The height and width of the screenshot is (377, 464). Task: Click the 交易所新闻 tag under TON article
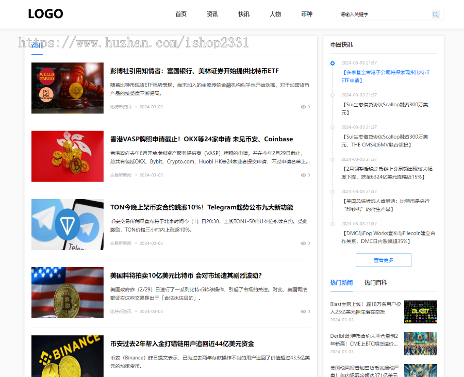(x=121, y=243)
